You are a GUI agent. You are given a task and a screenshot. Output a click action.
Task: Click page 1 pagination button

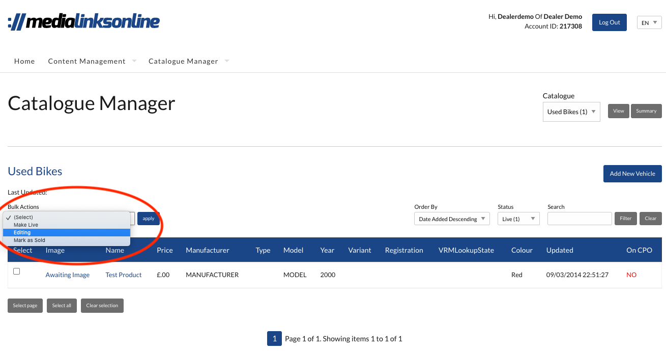point(274,339)
